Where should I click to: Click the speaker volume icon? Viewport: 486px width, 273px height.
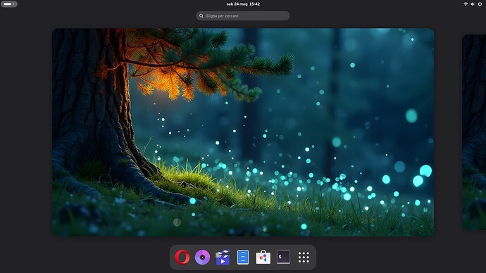(x=473, y=4)
